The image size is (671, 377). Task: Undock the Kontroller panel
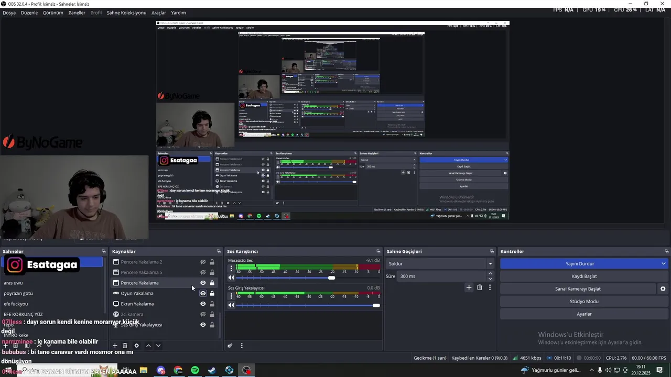coord(666,251)
